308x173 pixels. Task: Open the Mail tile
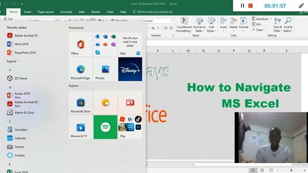pos(130,45)
